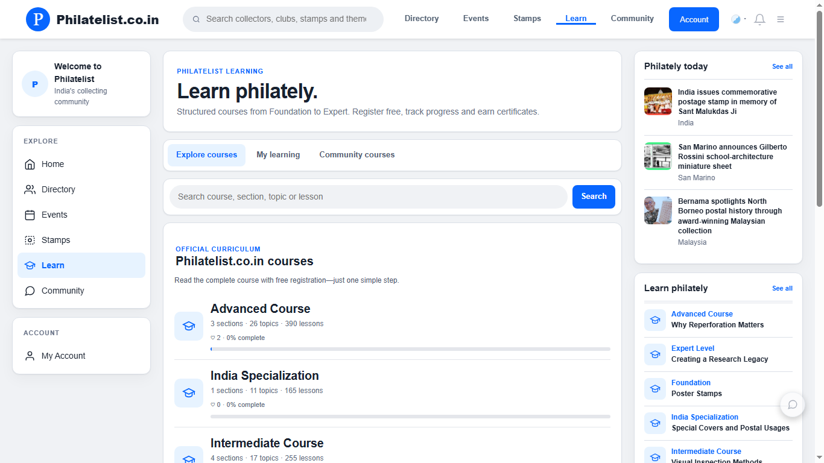Click the icon beside Poster Stamps
This screenshot has height=463, width=824.
pos(655,388)
